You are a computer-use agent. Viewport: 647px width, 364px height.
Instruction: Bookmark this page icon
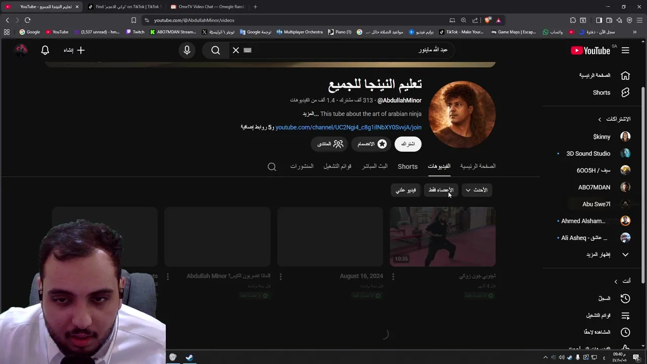(133, 20)
